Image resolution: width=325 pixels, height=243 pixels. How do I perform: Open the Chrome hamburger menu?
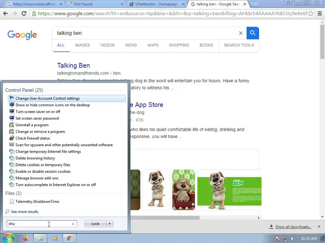pos(320,14)
